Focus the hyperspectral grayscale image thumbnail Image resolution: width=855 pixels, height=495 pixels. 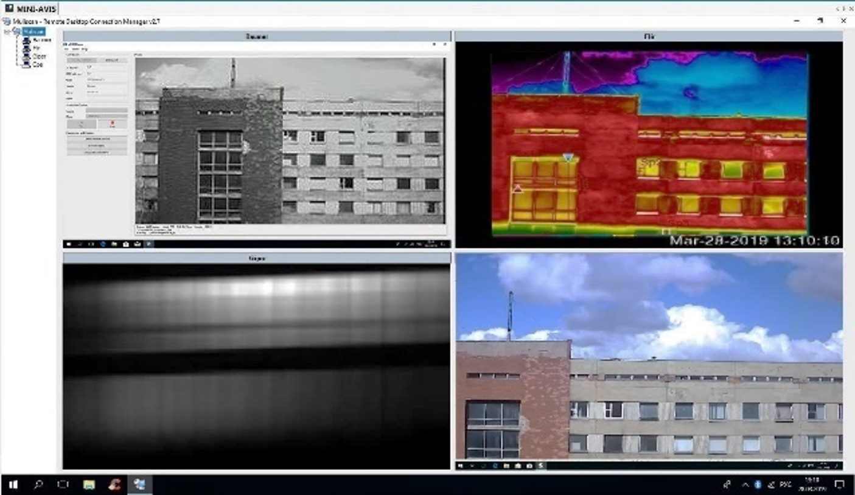(x=256, y=367)
